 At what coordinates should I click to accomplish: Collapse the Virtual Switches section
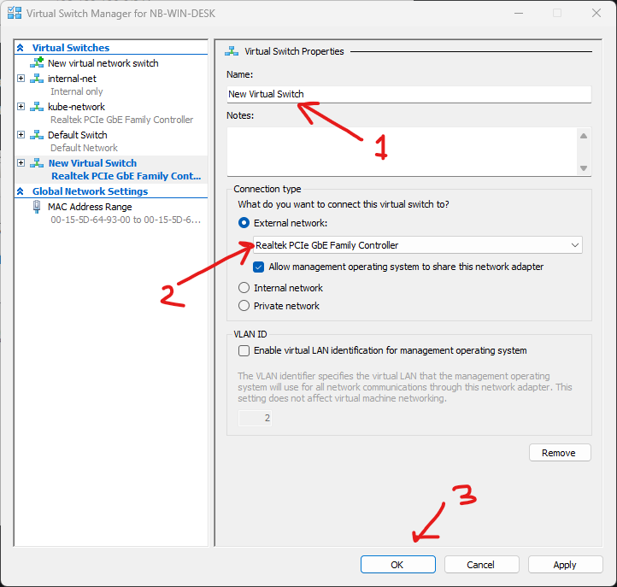[21, 48]
